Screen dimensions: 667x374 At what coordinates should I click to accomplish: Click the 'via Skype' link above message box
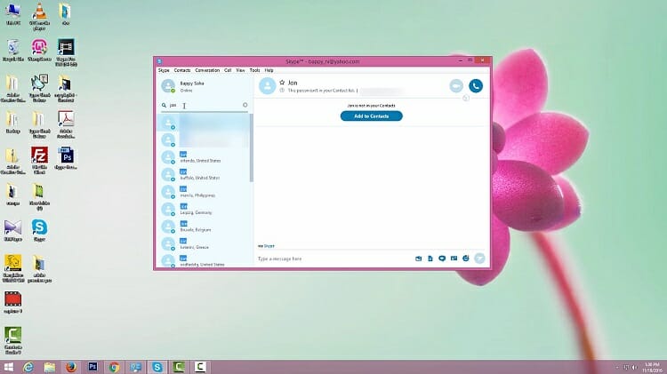(x=266, y=246)
